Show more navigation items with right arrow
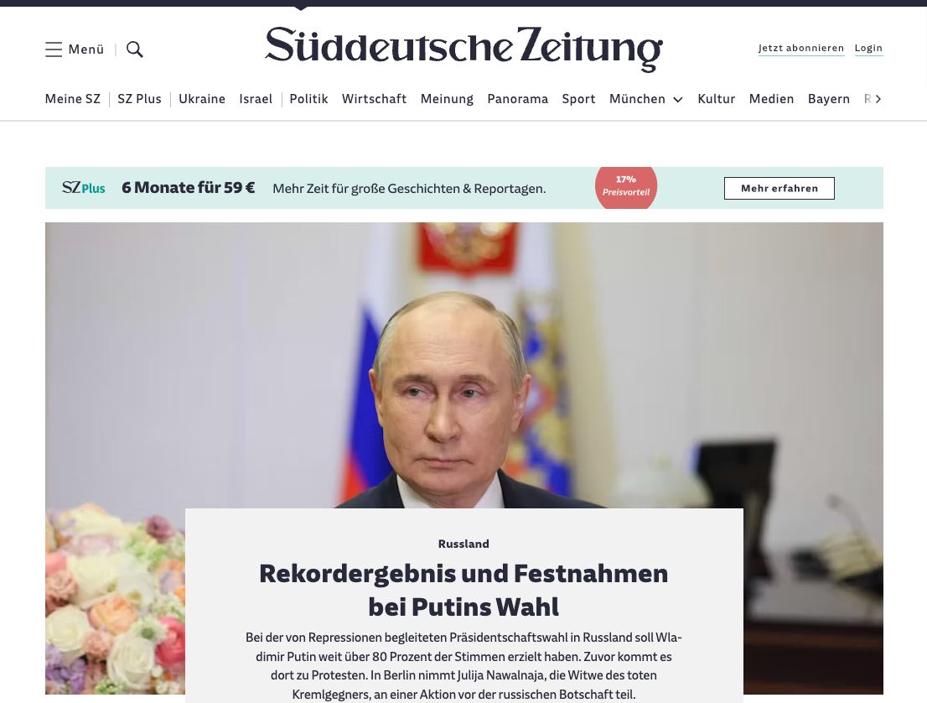The width and height of the screenshot is (927, 703). [x=878, y=99]
